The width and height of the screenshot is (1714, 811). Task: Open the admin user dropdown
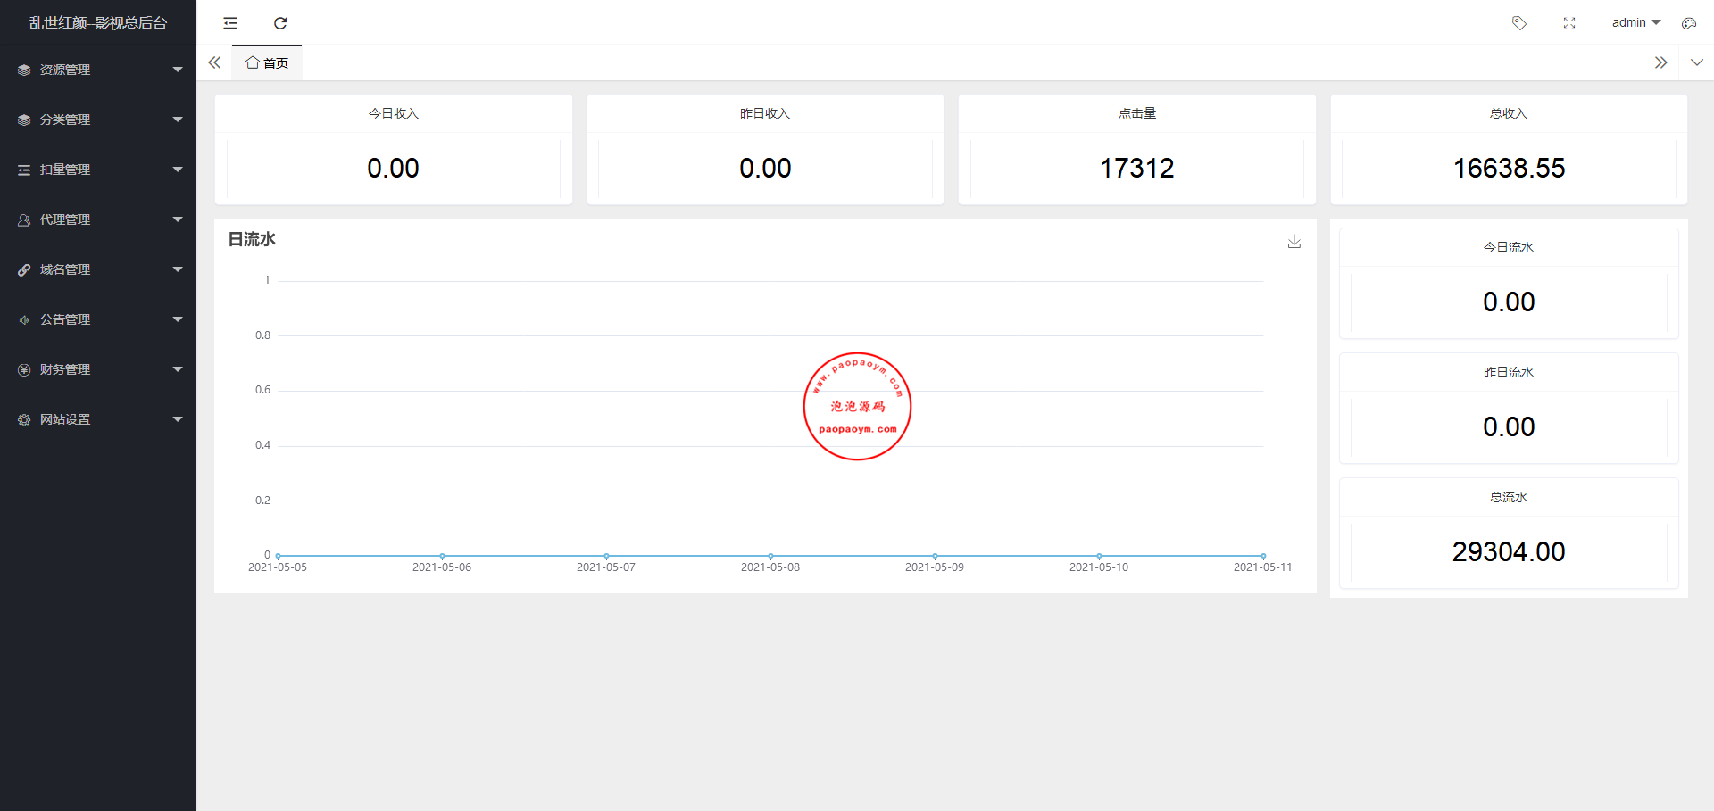(x=1635, y=23)
